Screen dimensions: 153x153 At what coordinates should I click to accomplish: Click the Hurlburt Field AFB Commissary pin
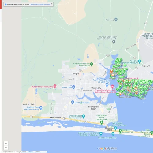[41, 108]
